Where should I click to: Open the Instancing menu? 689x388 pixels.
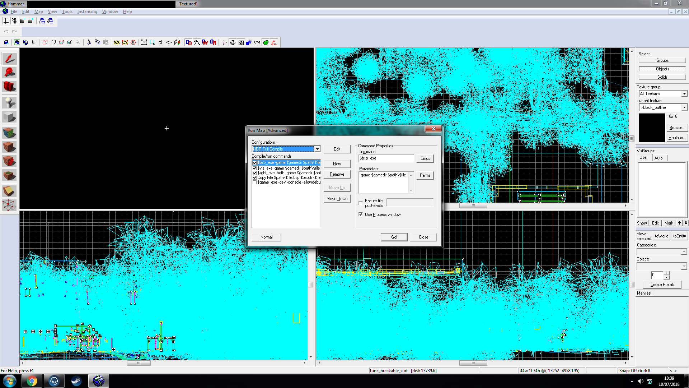point(87,11)
